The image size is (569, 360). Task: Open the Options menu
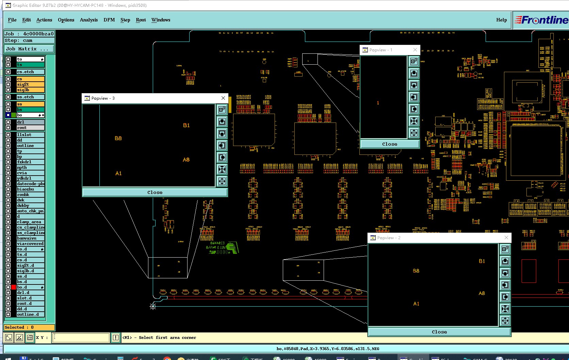click(66, 20)
